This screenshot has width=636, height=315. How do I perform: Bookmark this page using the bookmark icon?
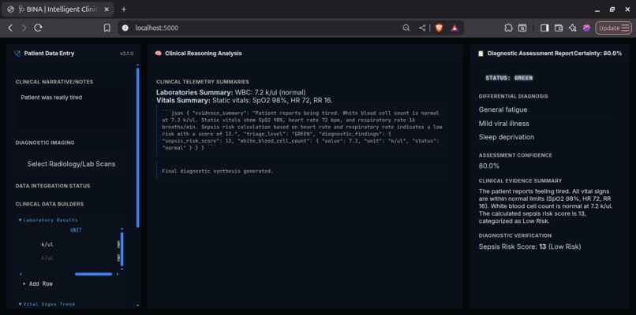(x=107, y=28)
